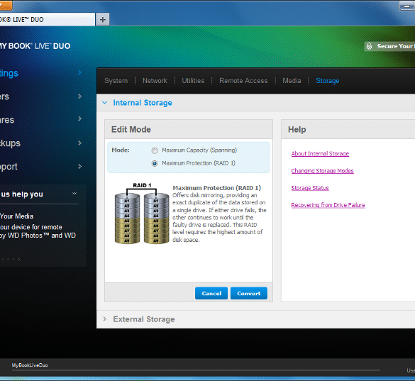Click the MyBookLiveDuo device name text

coord(30,365)
